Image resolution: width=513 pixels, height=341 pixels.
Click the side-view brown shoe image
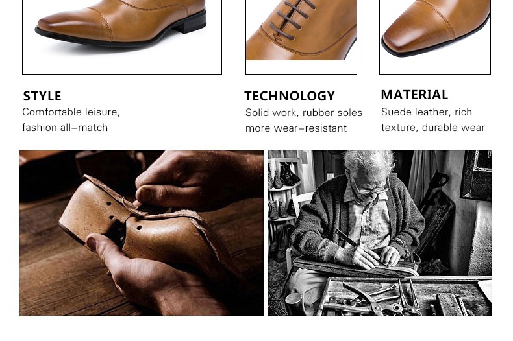[x=121, y=37]
